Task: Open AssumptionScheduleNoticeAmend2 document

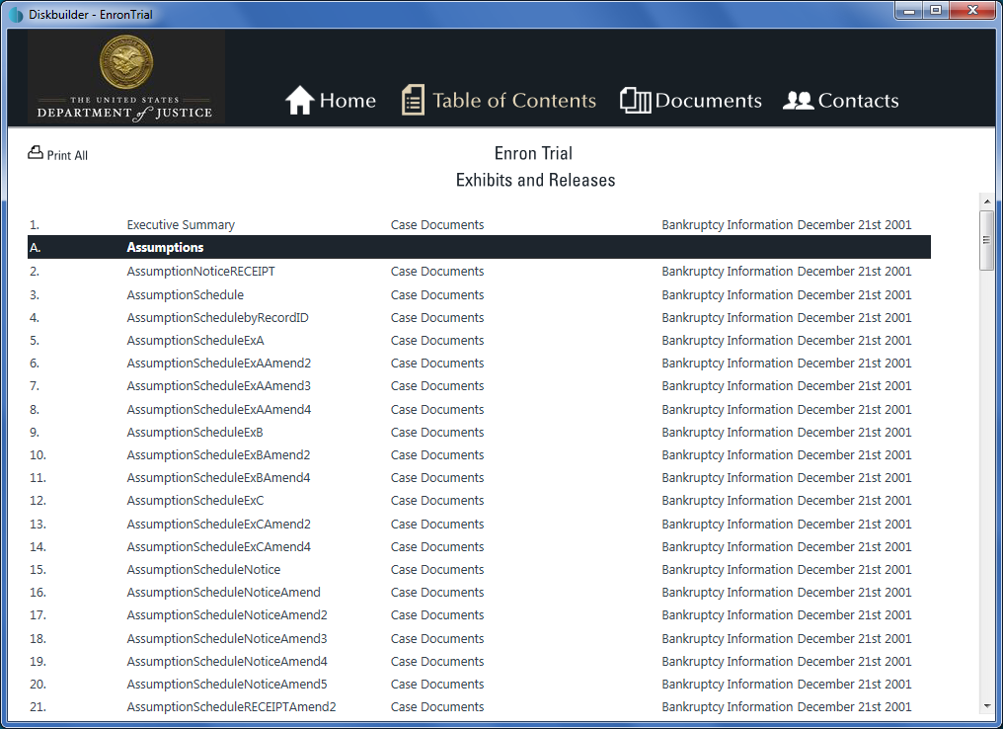Action: 227,615
